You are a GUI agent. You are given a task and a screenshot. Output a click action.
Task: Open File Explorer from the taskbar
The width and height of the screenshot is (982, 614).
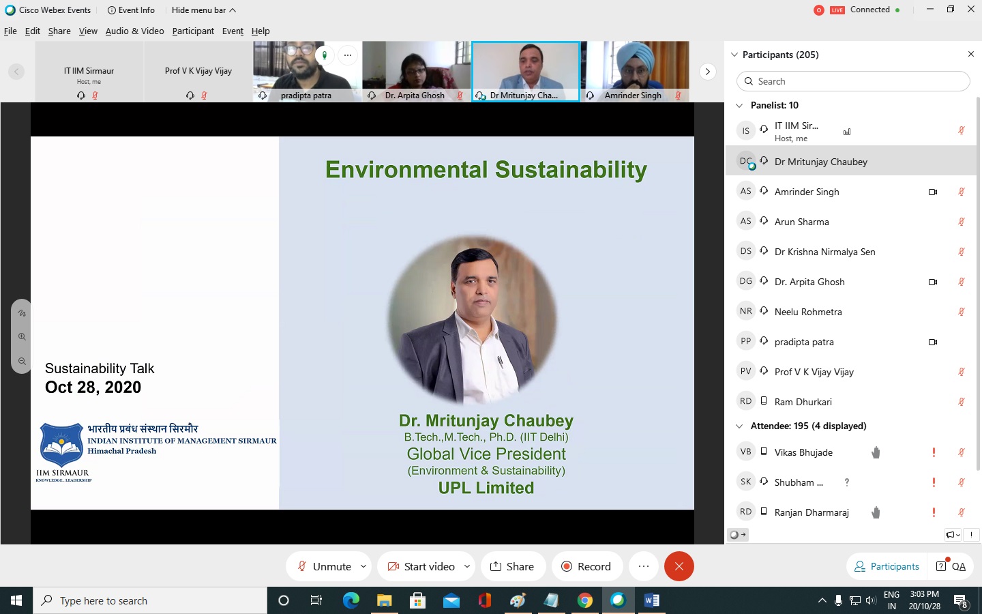click(385, 600)
